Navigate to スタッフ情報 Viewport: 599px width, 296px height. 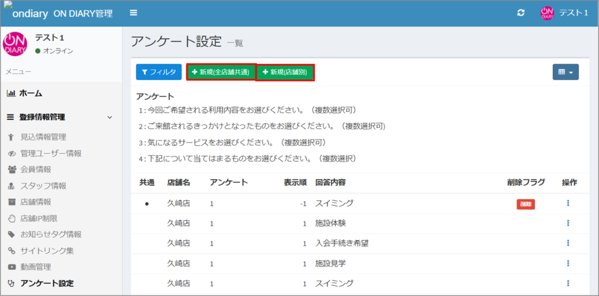pos(43,186)
